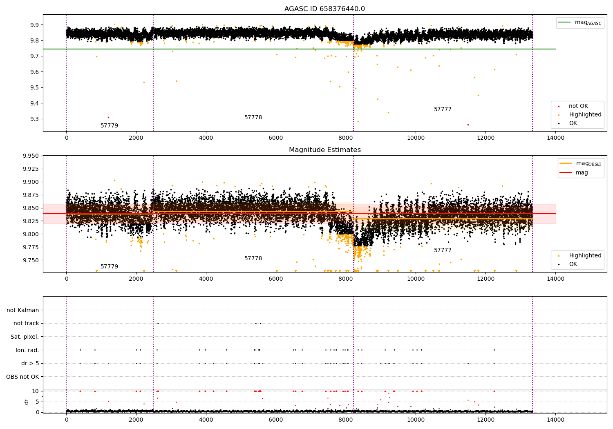613x429 pixels.
Task: Click the 57779 label in Magnitude Estimates plot
Action: pyautogui.click(x=109, y=267)
